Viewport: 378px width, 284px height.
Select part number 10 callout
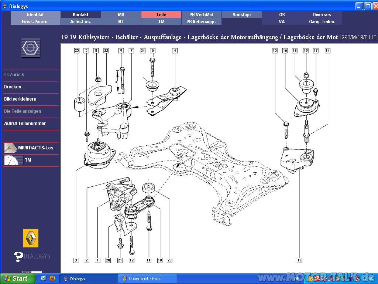point(160,260)
